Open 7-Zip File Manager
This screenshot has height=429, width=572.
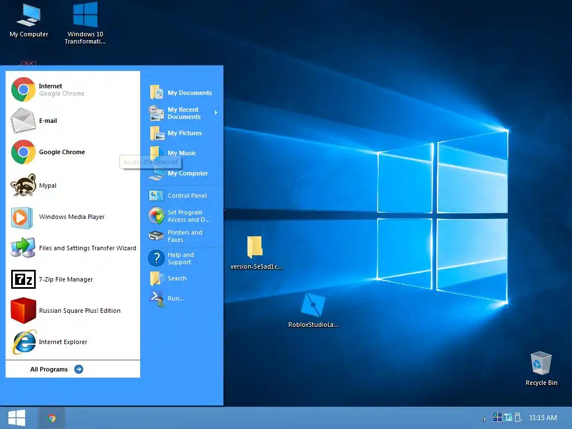73,279
